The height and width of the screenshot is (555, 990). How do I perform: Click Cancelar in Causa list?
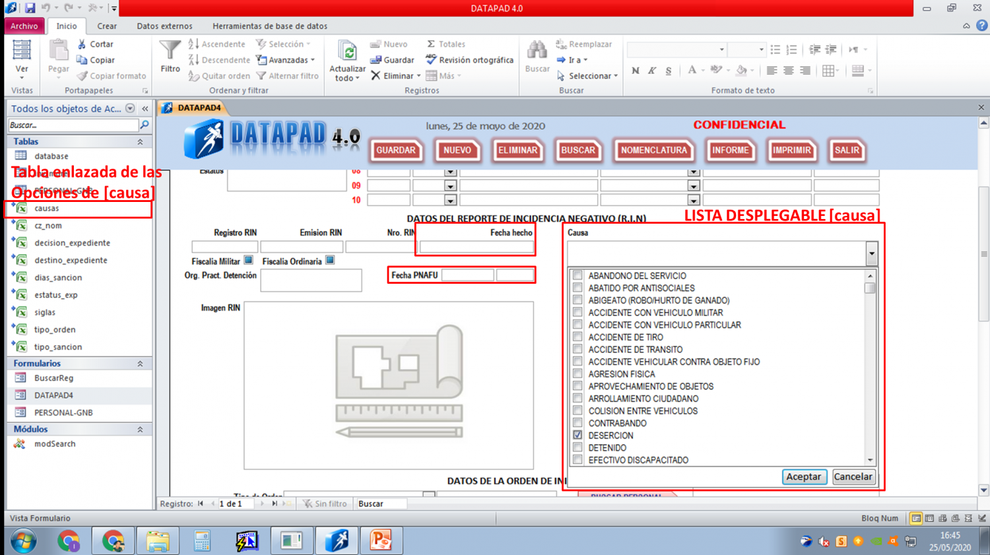click(x=853, y=476)
